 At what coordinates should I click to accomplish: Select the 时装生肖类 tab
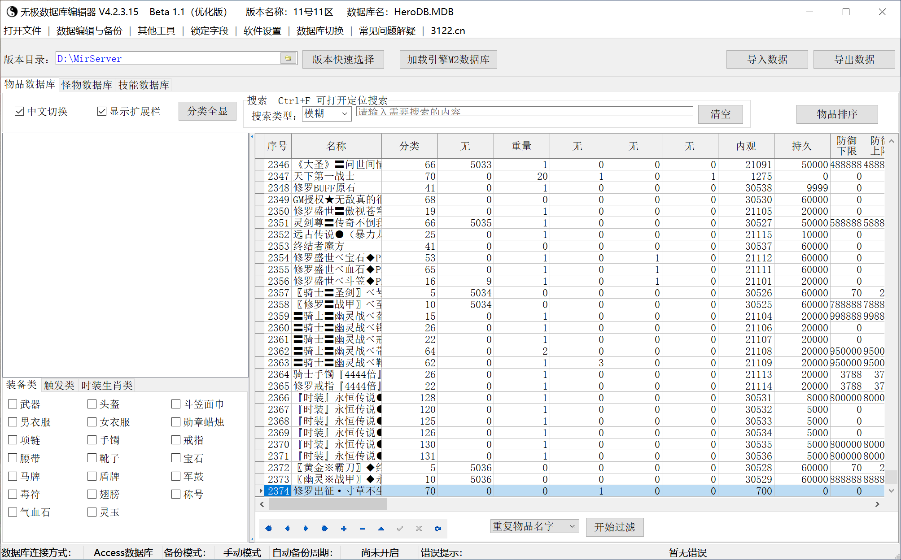click(x=107, y=385)
